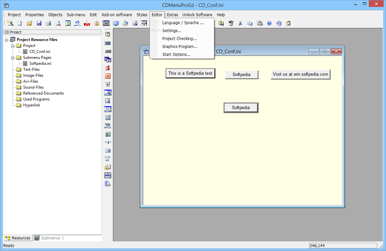Viewport: 386px width, 251px height.
Task: Select the BUT button object tool
Action: click(107, 51)
